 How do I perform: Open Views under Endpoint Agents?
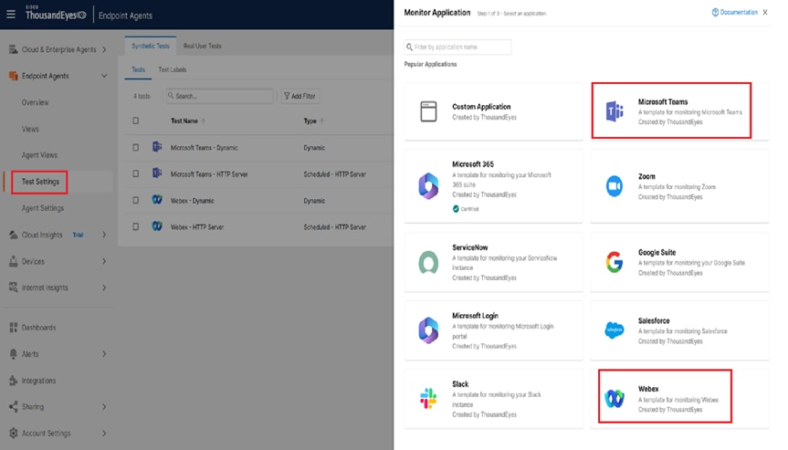[x=30, y=129]
